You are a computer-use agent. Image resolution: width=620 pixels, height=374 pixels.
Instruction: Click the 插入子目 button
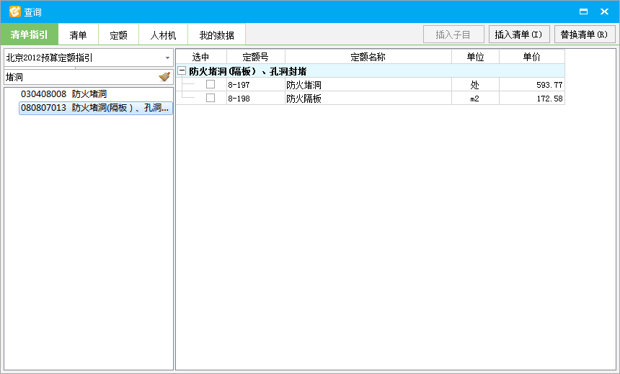(x=453, y=35)
